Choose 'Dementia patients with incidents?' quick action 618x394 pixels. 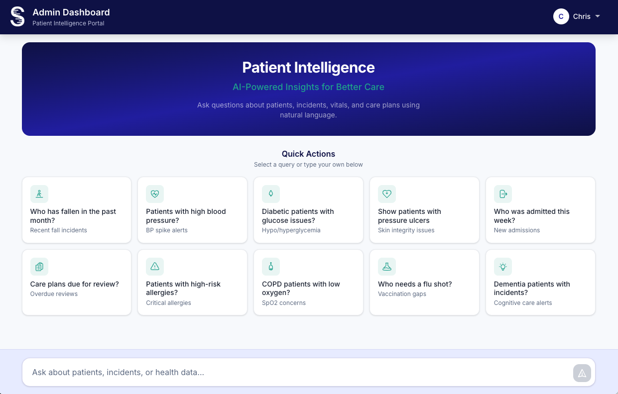[x=540, y=282]
